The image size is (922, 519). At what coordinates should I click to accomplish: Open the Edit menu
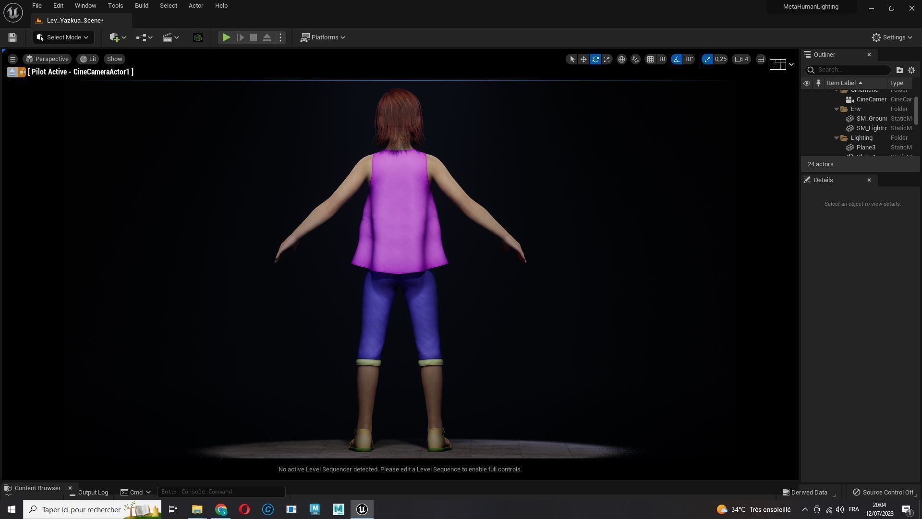pyautogui.click(x=58, y=6)
